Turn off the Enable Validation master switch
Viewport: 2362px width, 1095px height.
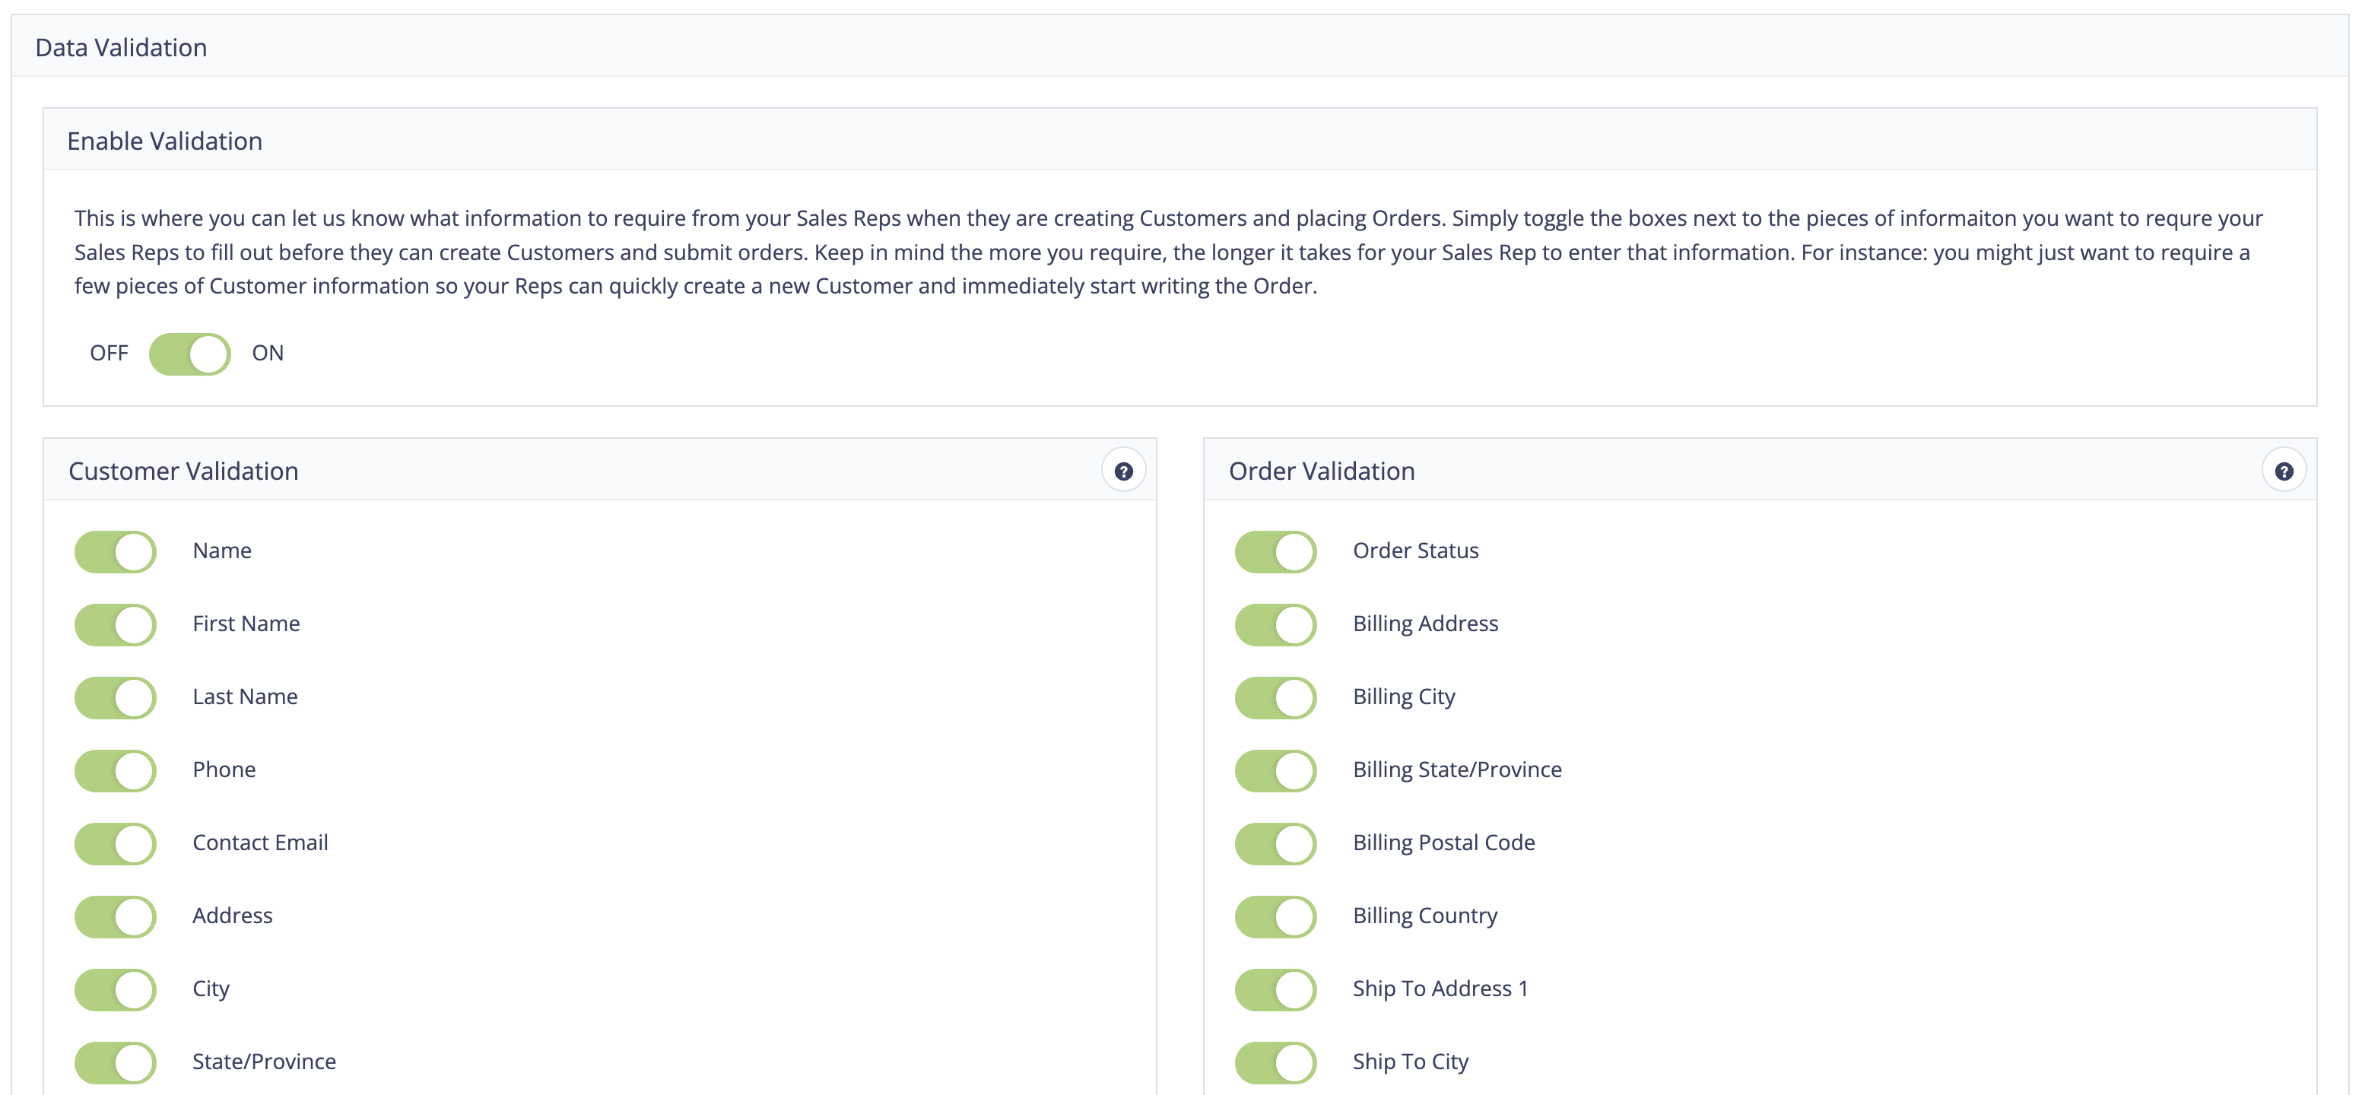(190, 354)
